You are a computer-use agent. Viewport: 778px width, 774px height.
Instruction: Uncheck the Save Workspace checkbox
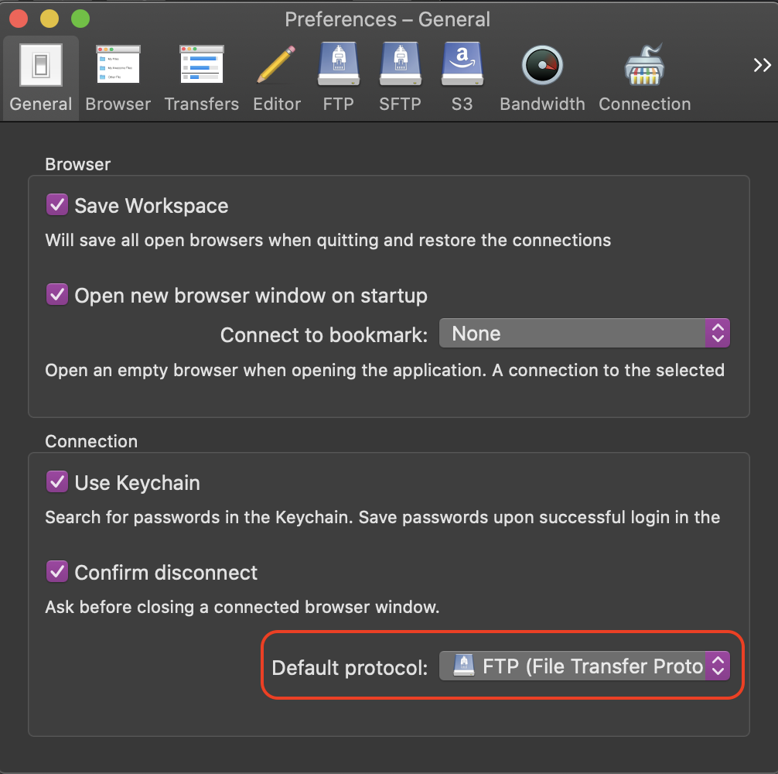[56, 205]
